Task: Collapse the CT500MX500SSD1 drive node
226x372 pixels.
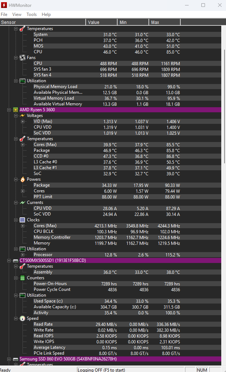Action: coord(9,260)
